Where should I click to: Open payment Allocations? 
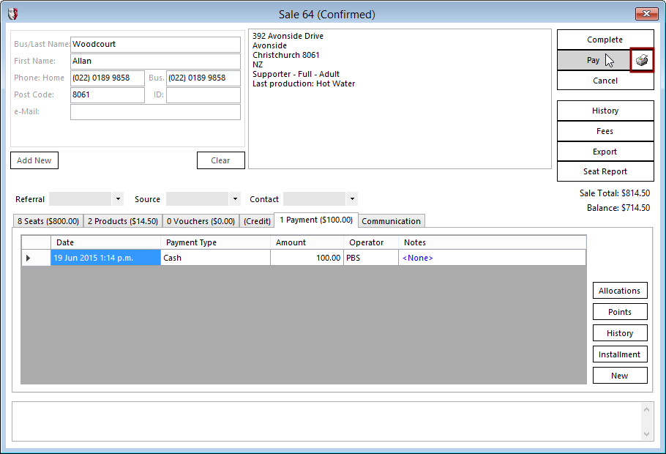pyautogui.click(x=620, y=291)
